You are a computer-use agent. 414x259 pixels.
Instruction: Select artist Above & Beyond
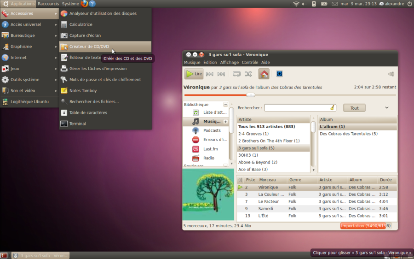(x=273, y=162)
